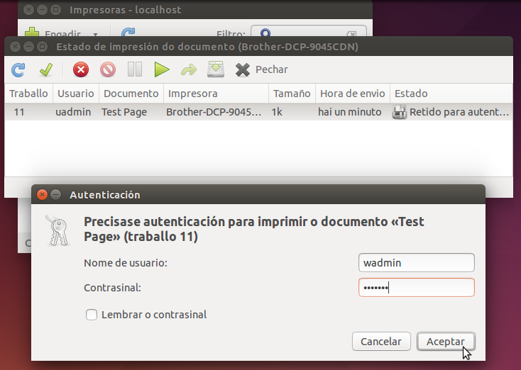Click the Hora de envío column header
Screen dimensions: 521x370
353,94
